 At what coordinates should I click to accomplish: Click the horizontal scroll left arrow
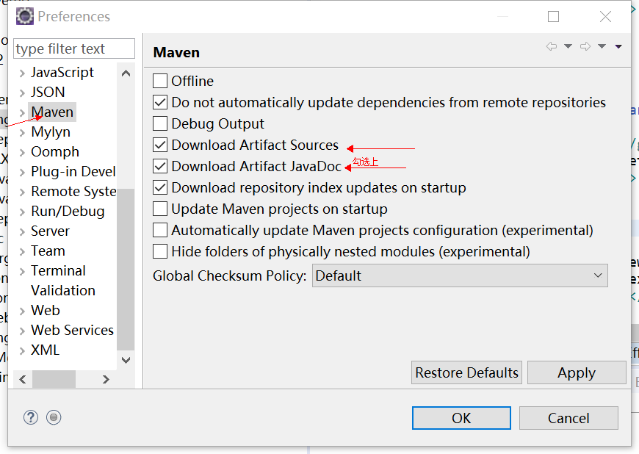click(23, 379)
